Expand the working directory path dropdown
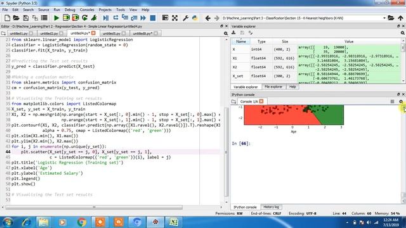 [x=384, y=18]
